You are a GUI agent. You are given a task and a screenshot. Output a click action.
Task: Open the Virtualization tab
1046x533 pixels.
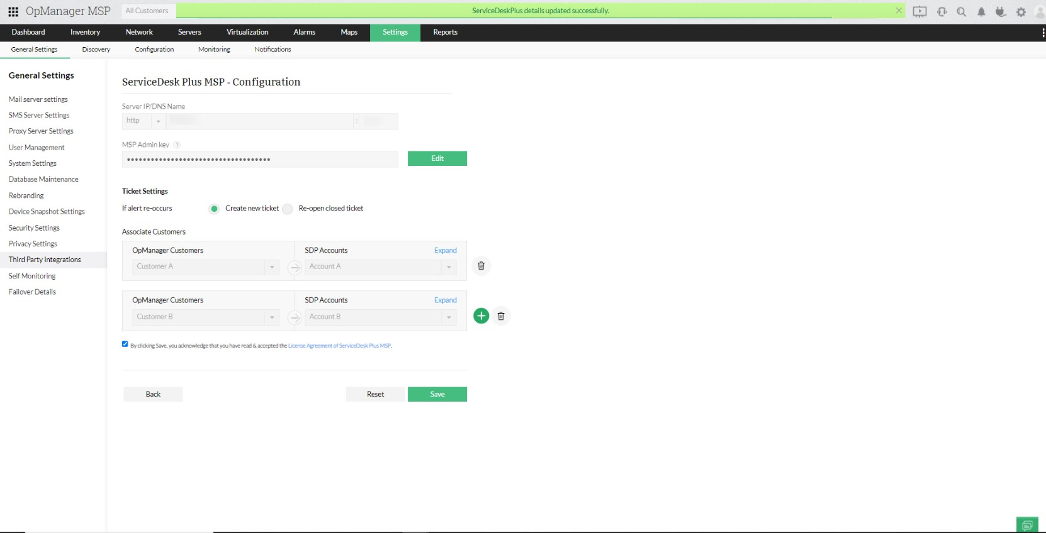[x=247, y=32]
